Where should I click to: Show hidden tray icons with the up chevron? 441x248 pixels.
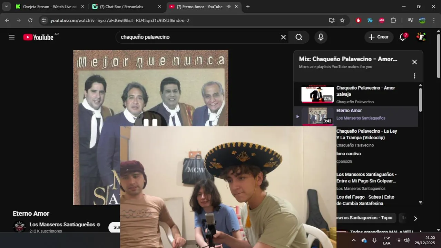(x=354, y=240)
